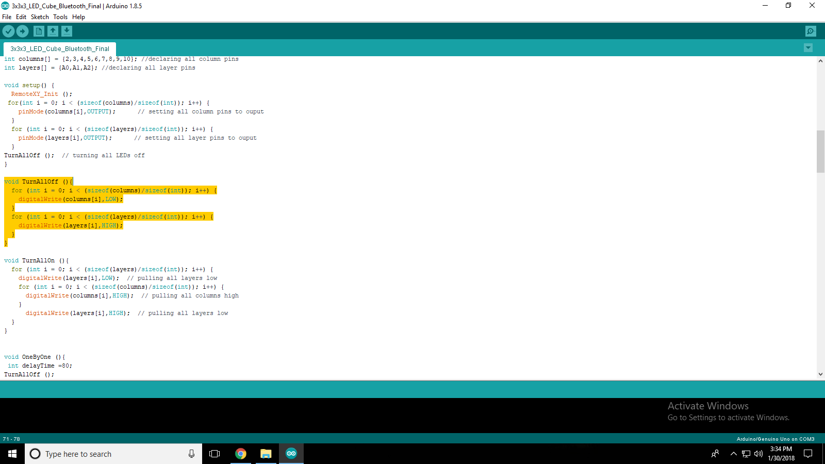Select the 3x3x3_LED_Cube_Bluetooth_Final tab
The image size is (825, 464).
click(60, 49)
